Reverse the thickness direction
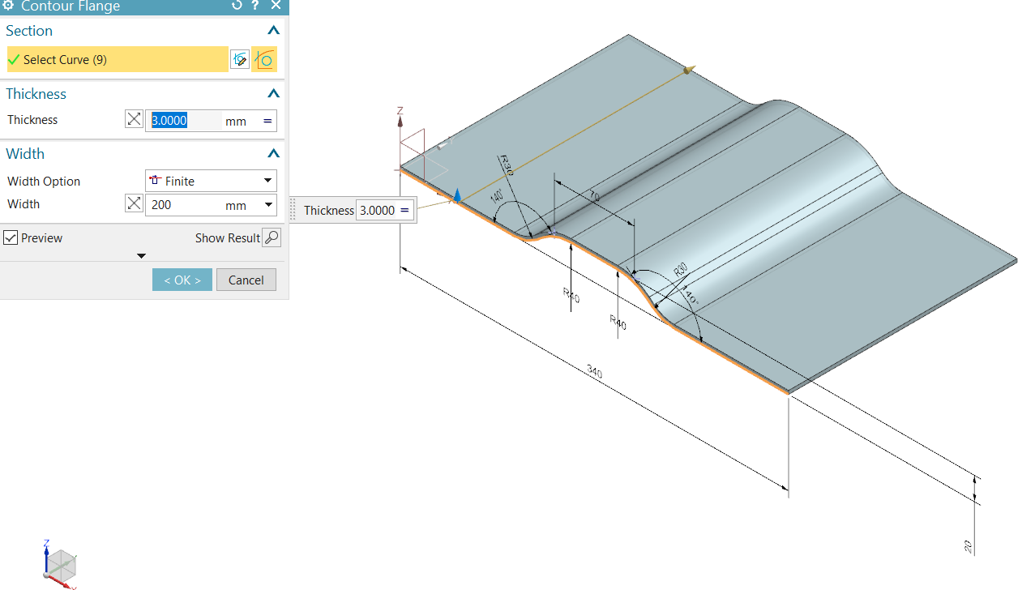 pyautogui.click(x=134, y=118)
